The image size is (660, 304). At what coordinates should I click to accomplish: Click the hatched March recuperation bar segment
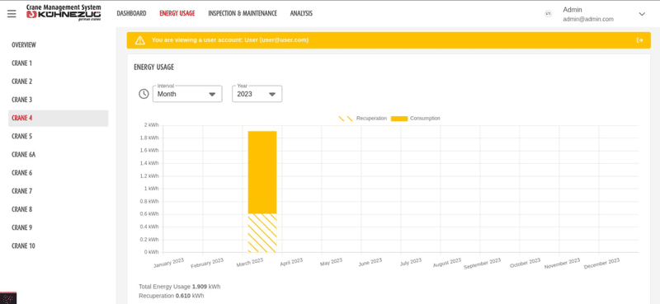(262, 233)
